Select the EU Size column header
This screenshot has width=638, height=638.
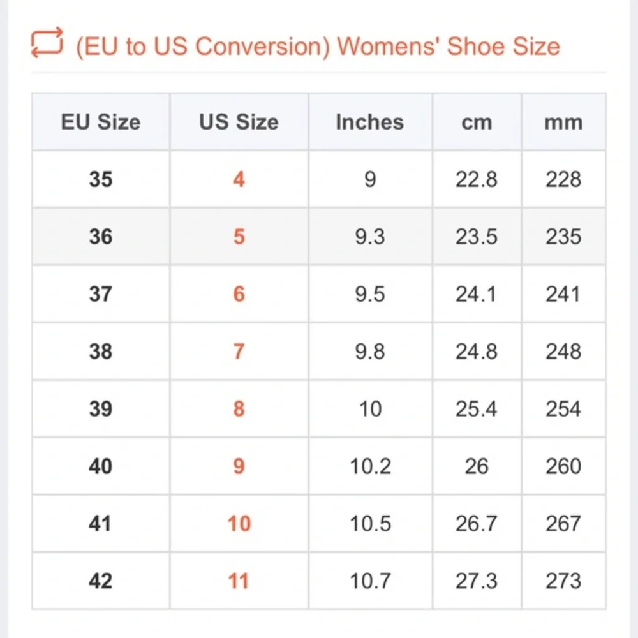point(101,122)
